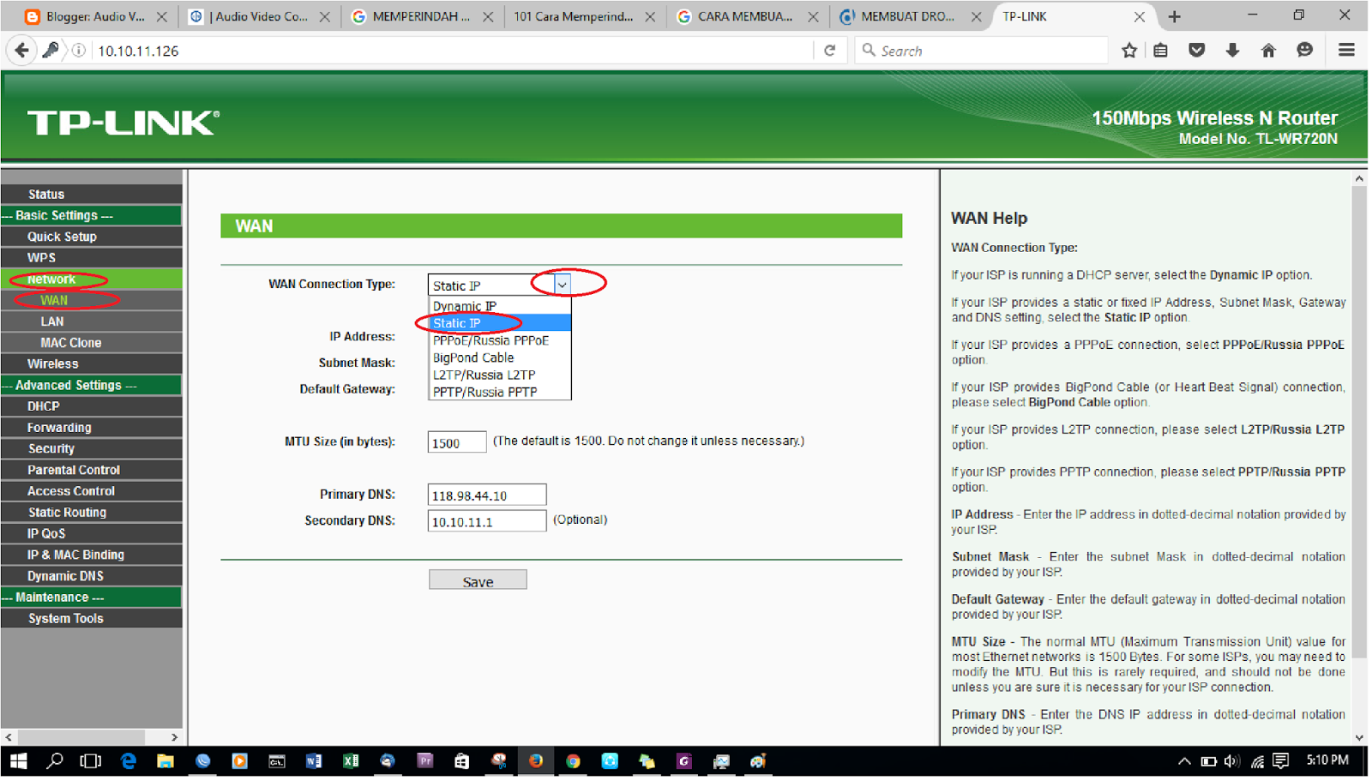Choose PPPoE/Russia PPPoE connection type
This screenshot has width=1372, height=781.
pyautogui.click(x=500, y=340)
